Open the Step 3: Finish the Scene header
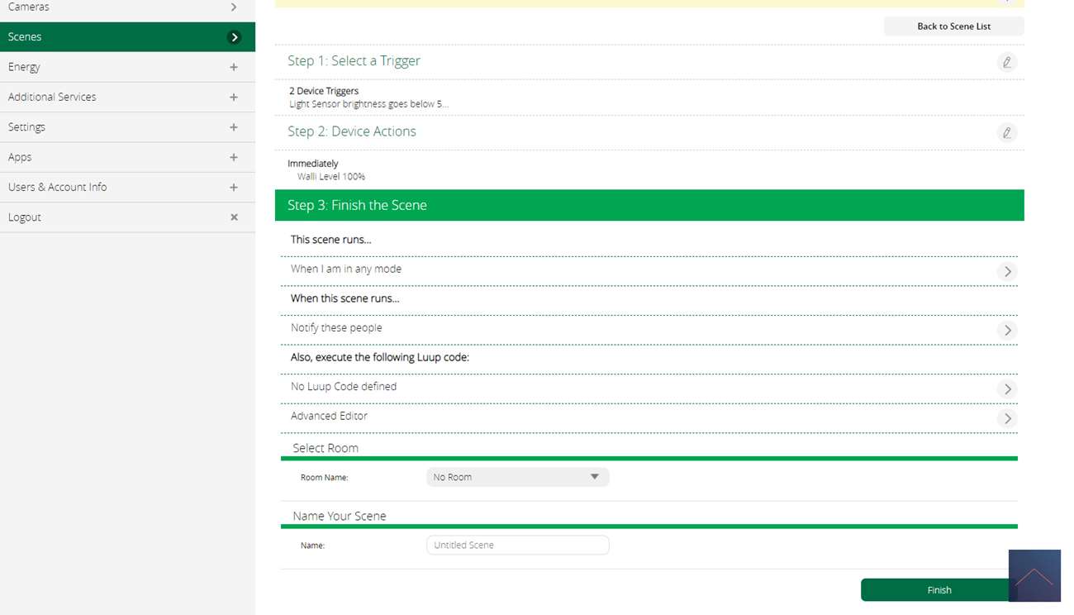Image resolution: width=1074 pixels, height=615 pixels. (x=649, y=205)
